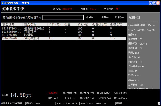Click the product barcode/name input field

click(63, 17)
